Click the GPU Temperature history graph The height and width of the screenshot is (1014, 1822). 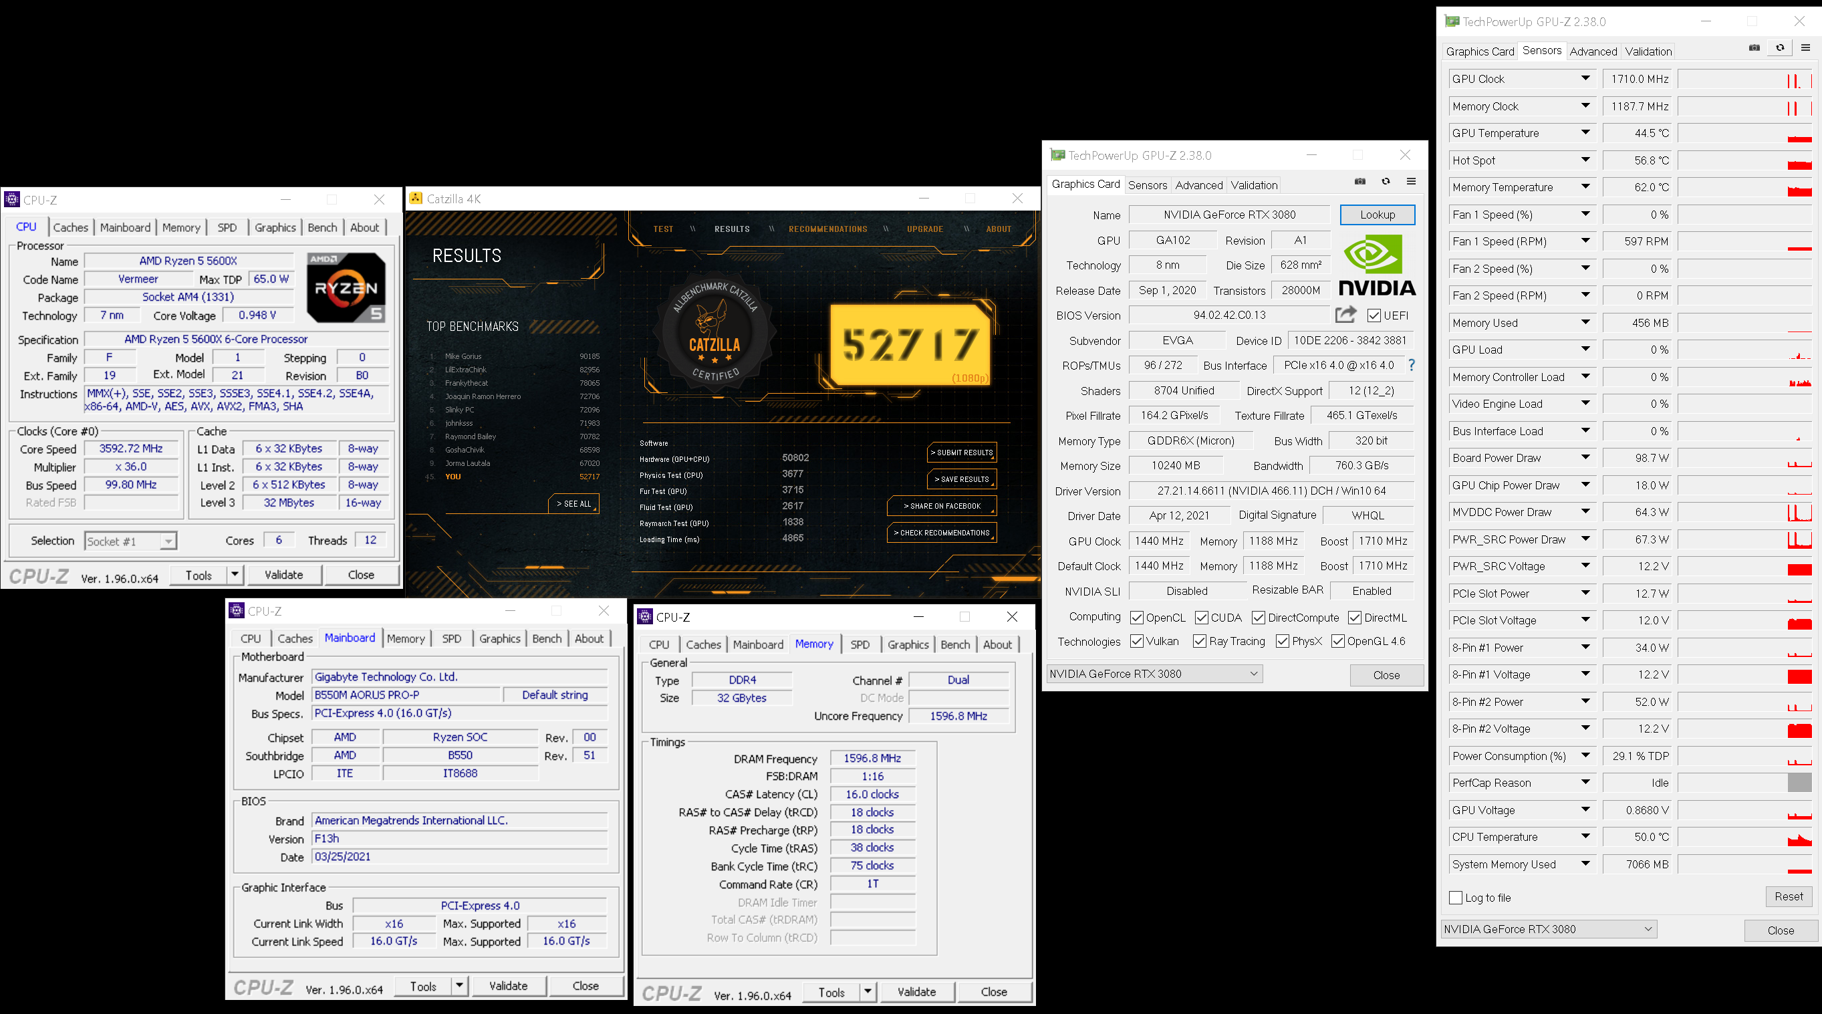click(x=1744, y=133)
